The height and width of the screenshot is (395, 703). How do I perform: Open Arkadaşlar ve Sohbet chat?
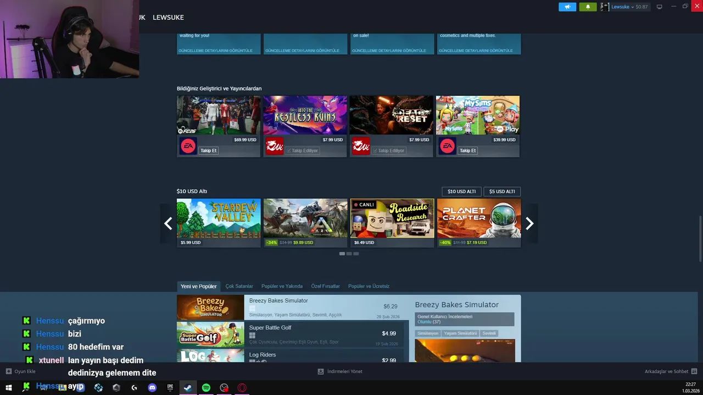click(671, 371)
